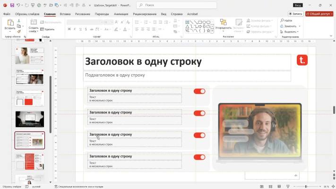Align text to the left
The height and width of the screenshot is (189, 336).
pyautogui.click(x=137, y=29)
